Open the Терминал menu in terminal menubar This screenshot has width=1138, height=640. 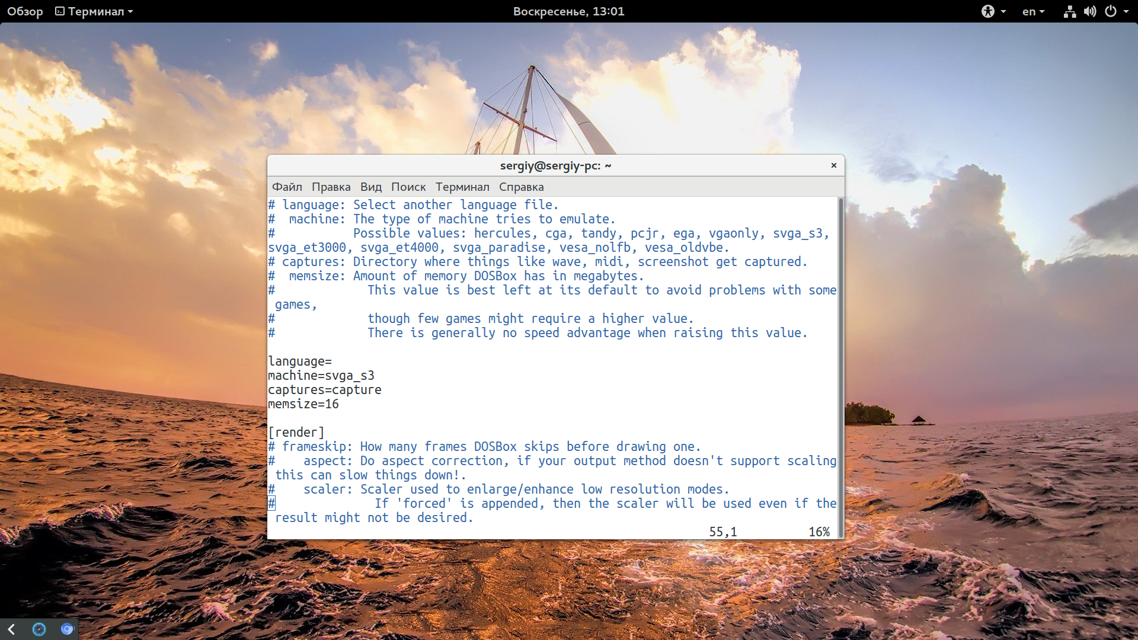tap(462, 187)
